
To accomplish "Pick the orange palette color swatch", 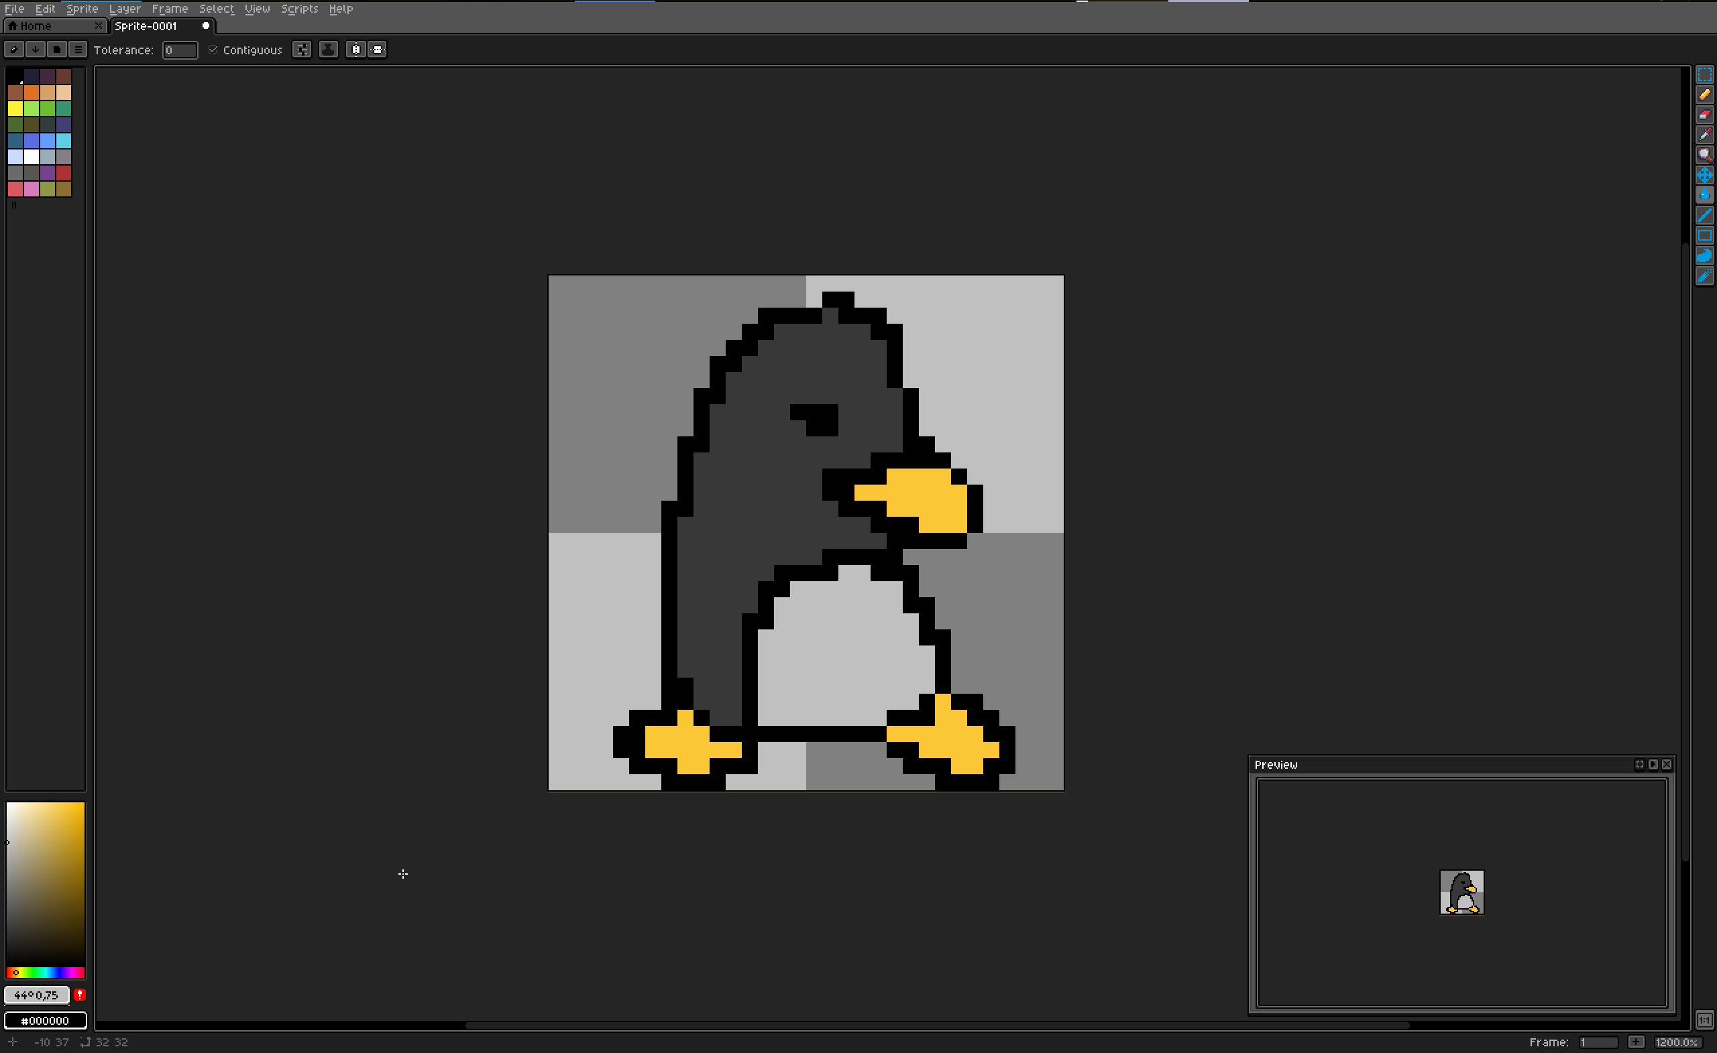I will point(32,92).
